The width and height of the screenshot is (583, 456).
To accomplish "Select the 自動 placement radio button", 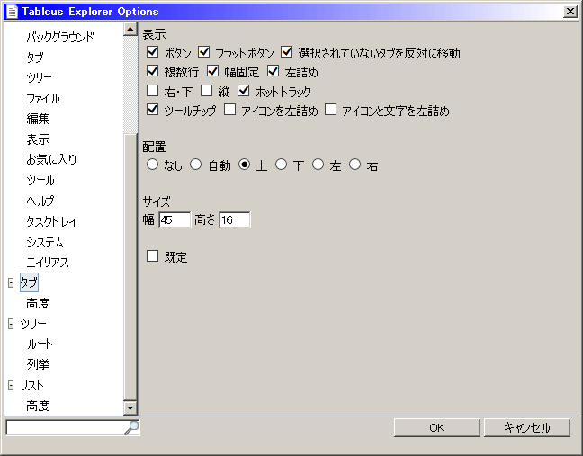I will (195, 165).
